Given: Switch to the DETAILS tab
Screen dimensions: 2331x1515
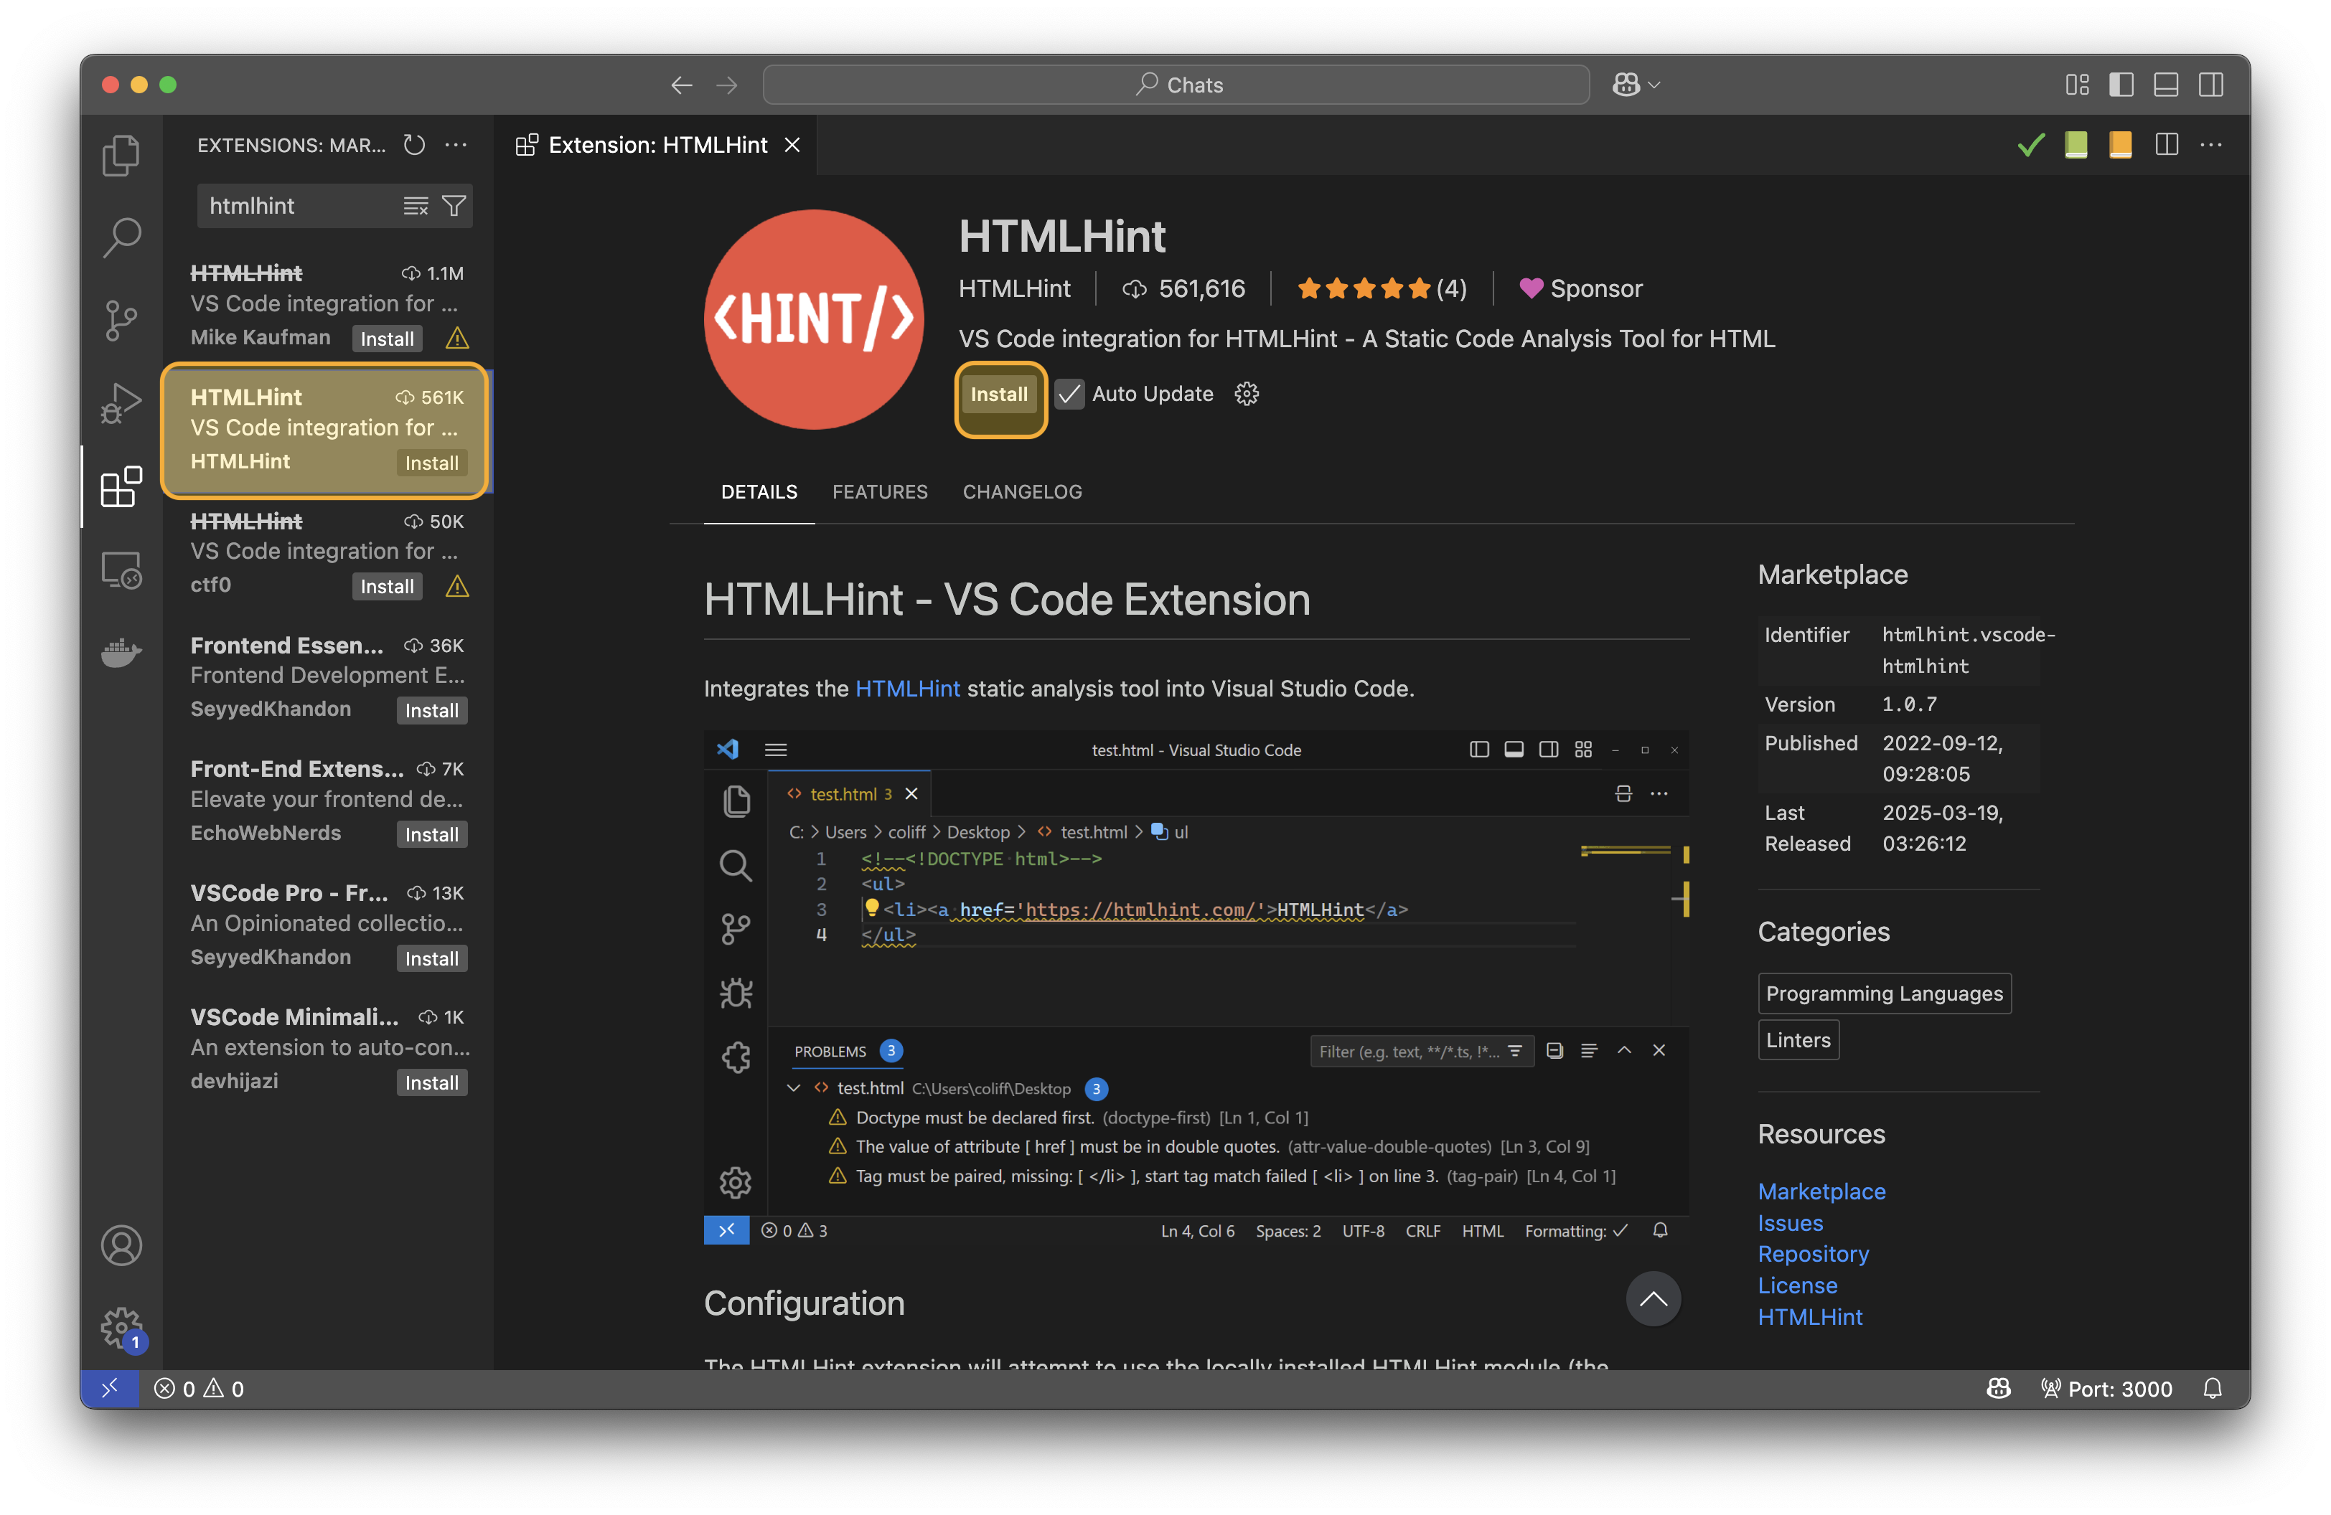Looking at the screenshot, I should click(x=759, y=491).
